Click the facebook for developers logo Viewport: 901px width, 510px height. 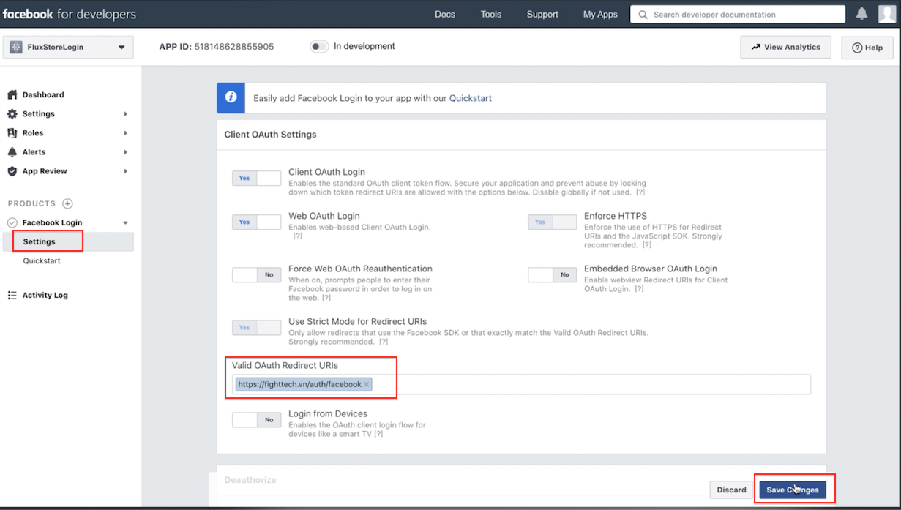tap(69, 14)
